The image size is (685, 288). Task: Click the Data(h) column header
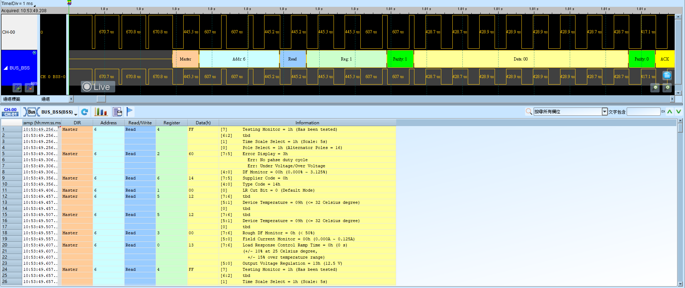203,123
